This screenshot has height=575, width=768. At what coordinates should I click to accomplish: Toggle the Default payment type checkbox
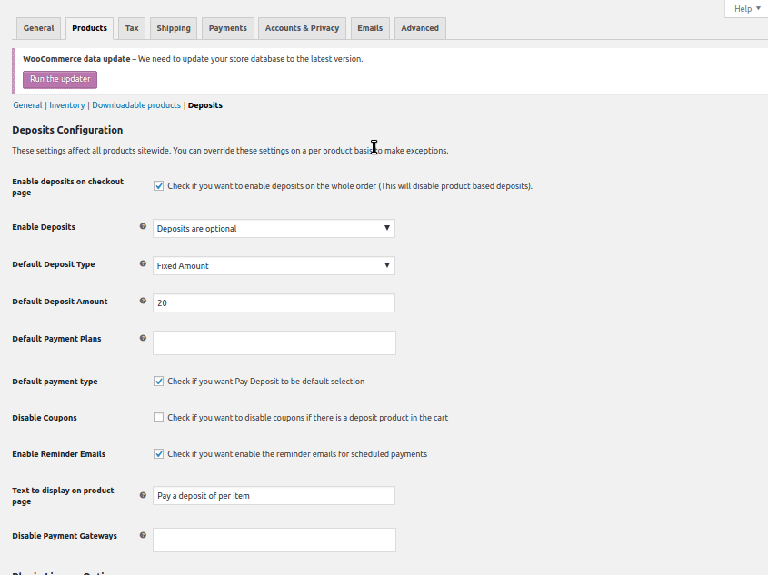pos(159,382)
